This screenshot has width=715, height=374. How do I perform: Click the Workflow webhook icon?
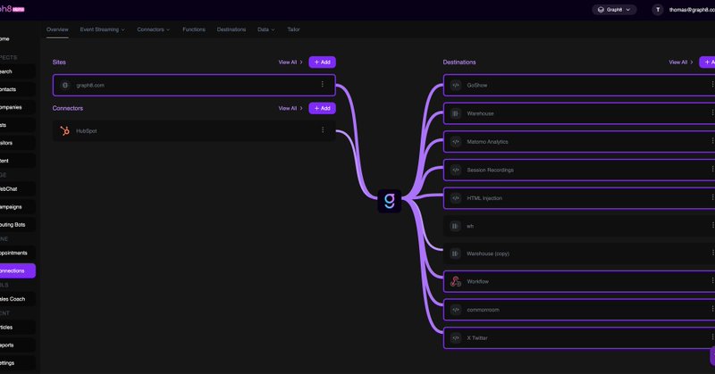tap(455, 281)
